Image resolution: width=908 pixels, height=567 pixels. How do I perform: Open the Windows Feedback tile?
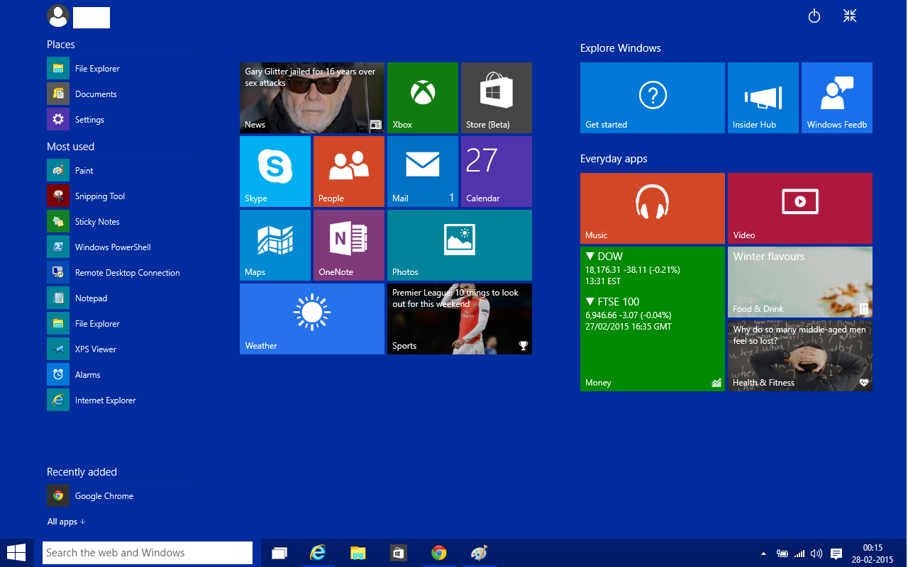tap(837, 98)
